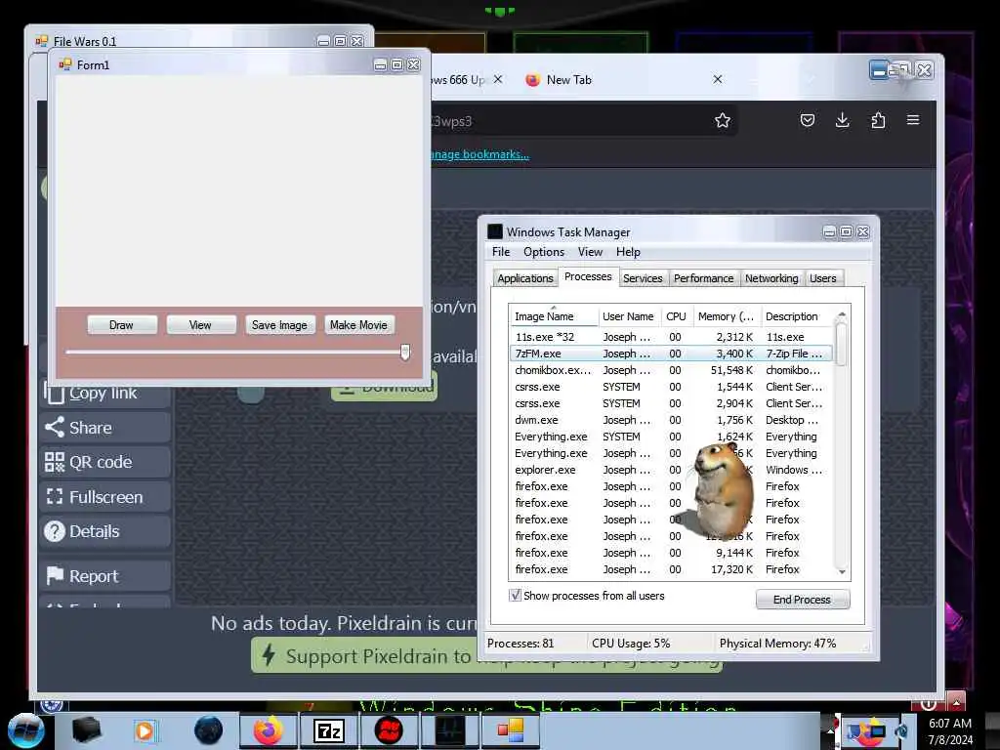Viewport: 1000px width, 750px height.
Task: Open the Options menu in Task Manager
Action: pos(543,252)
